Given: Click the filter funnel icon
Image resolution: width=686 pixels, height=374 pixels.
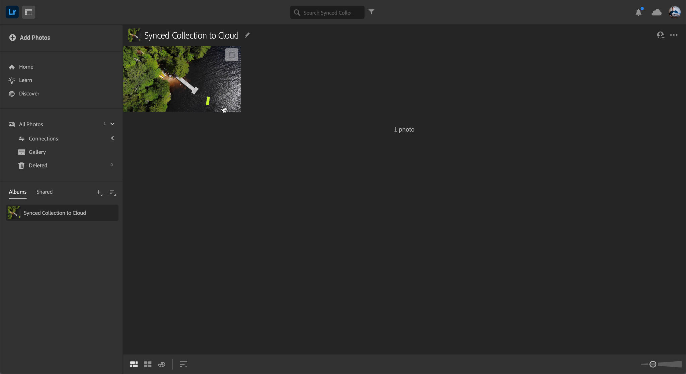Looking at the screenshot, I should click(371, 12).
